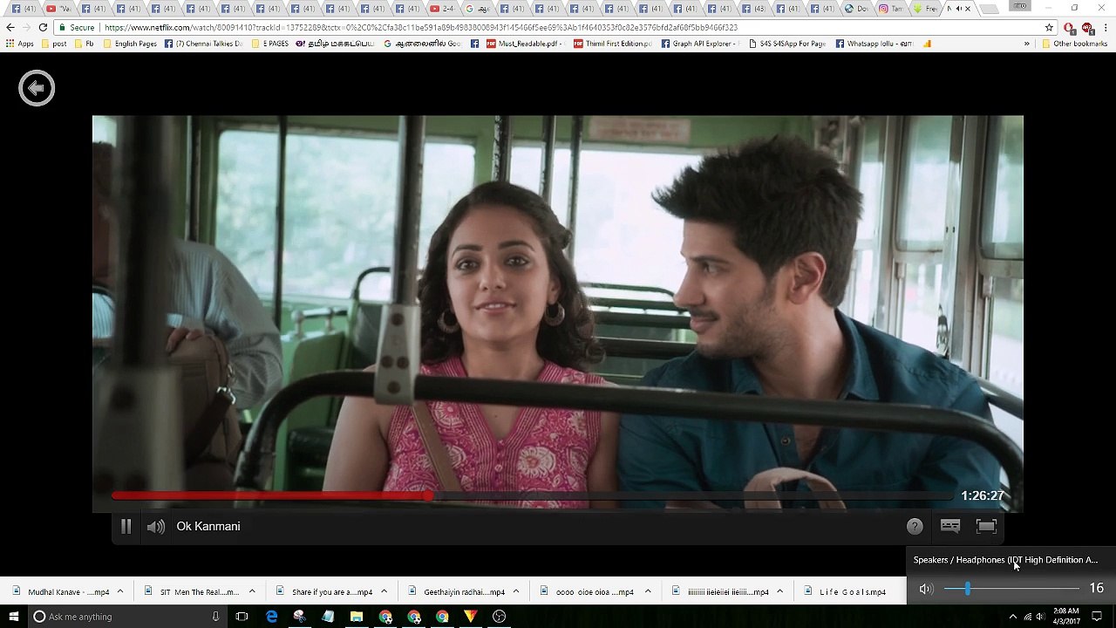Click the volume level value 16

(1096, 589)
